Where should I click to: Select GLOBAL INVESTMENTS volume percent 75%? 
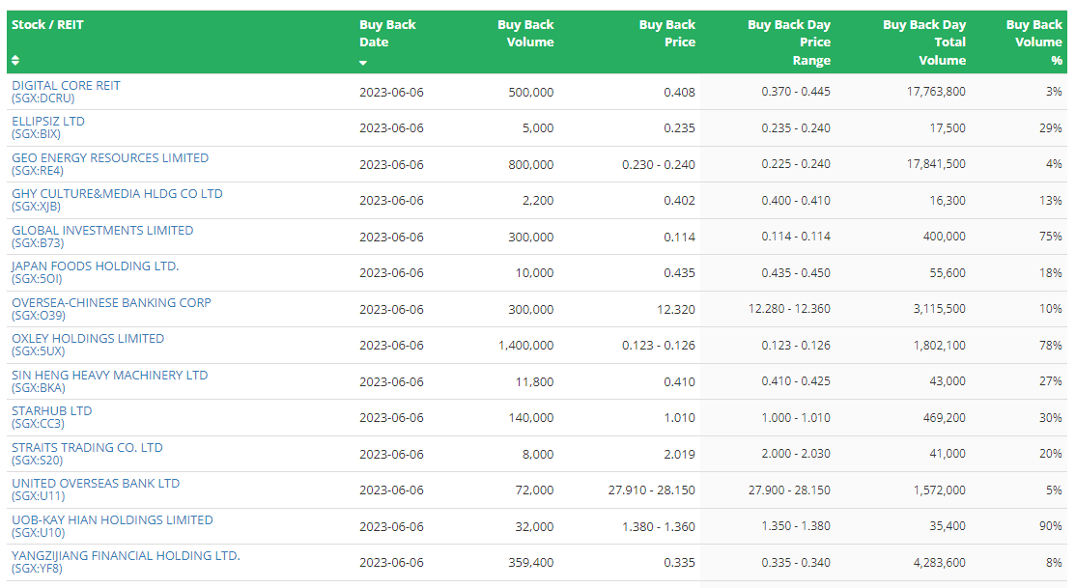tap(1050, 236)
